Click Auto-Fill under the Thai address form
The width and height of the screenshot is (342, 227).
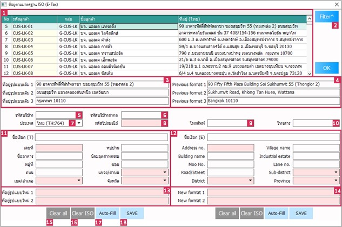click(x=108, y=213)
